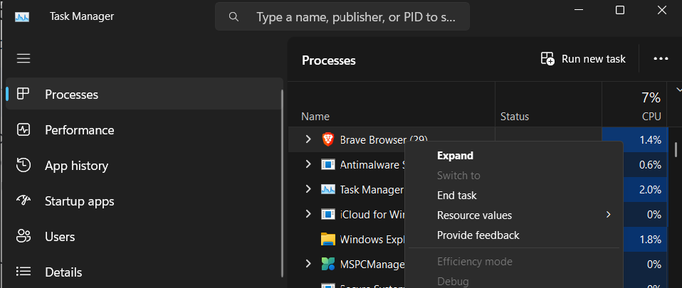
Task: Expand the Brave Browser process group
Action: 308,139
